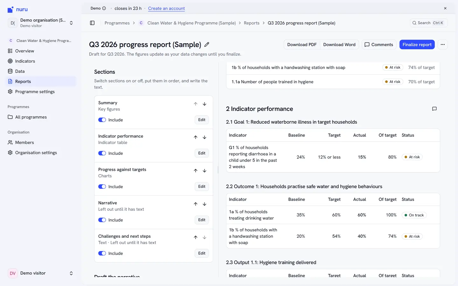This screenshot has height=286, width=458.
Task: Move Progress against targets section up
Action: [x=196, y=171]
